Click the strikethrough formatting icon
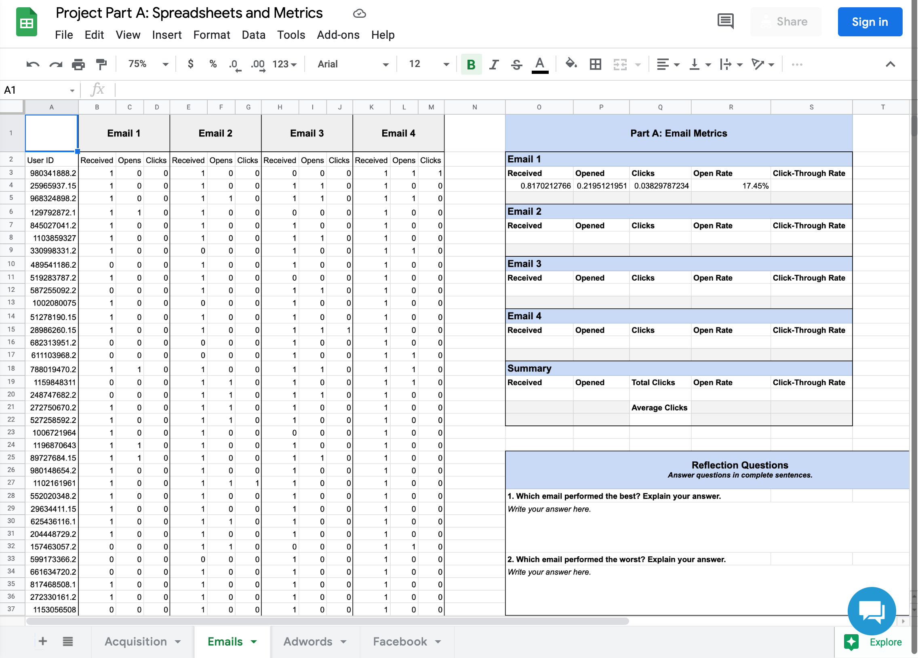This screenshot has width=918, height=658. [x=516, y=64]
